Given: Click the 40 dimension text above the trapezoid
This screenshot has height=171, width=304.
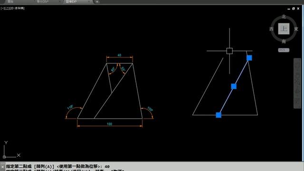Looking at the screenshot, I should 119,55.
